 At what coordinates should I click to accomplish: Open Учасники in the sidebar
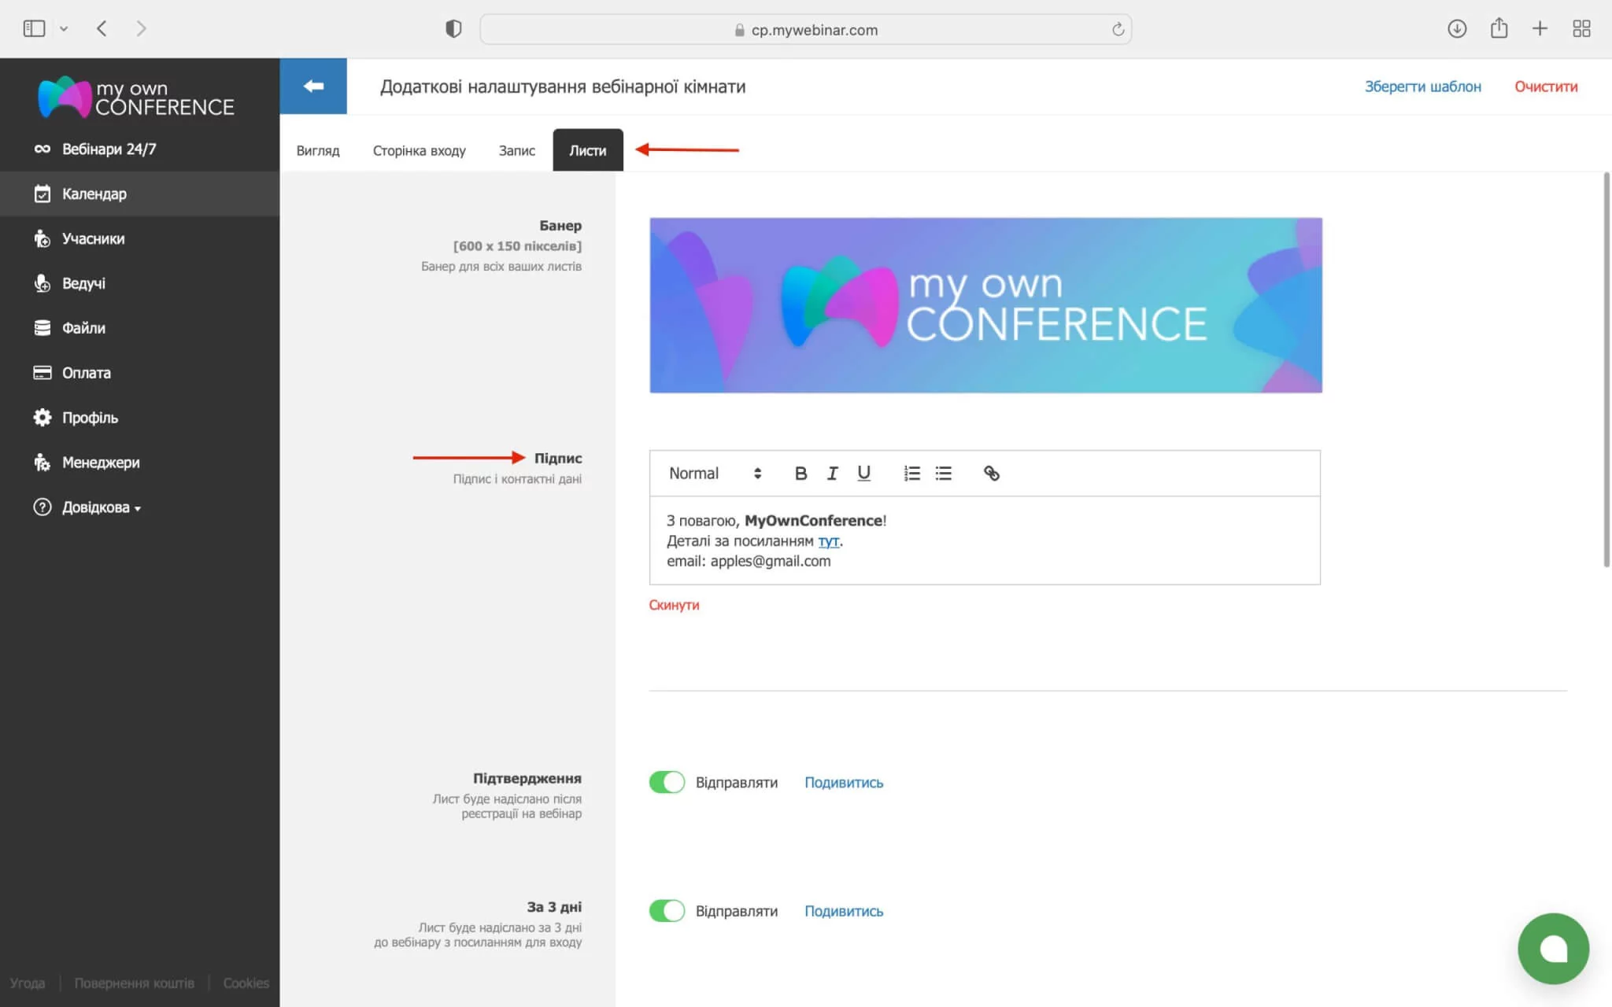(93, 238)
